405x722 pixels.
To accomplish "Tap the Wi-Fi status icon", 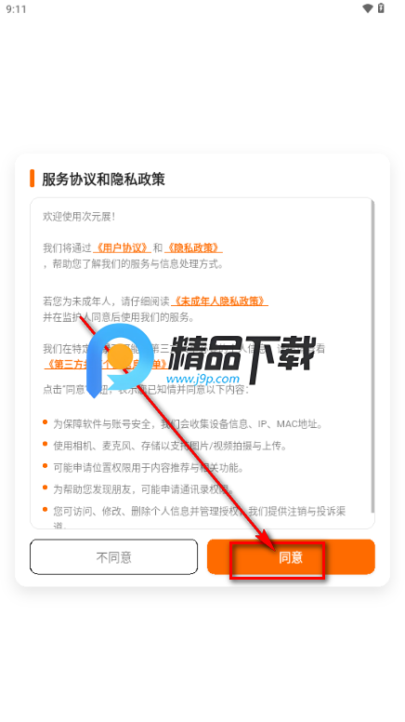I will point(367,8).
